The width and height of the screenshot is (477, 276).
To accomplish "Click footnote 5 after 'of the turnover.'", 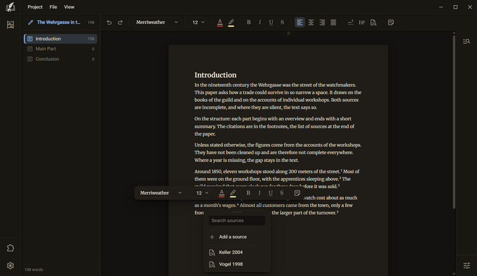I will [337, 212].
